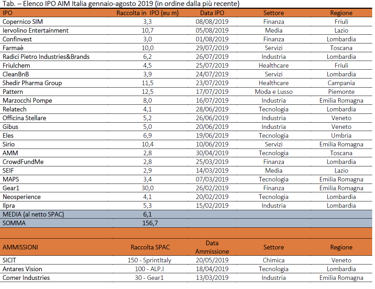Click Eles raised amount '6,9'
This screenshot has width=375, height=289.
click(x=148, y=136)
